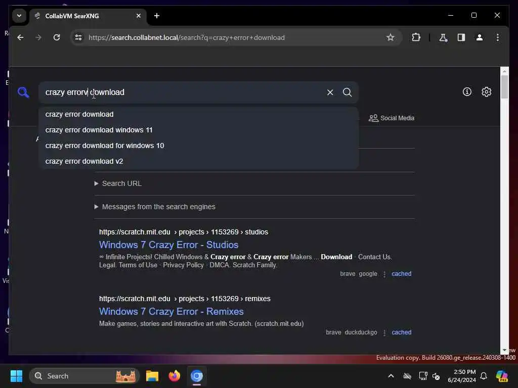Open cached copy of Remixes result
518x388 pixels.
coord(401,332)
